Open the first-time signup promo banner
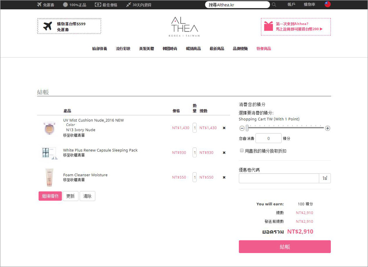This screenshot has height=267, width=368. [x=296, y=27]
